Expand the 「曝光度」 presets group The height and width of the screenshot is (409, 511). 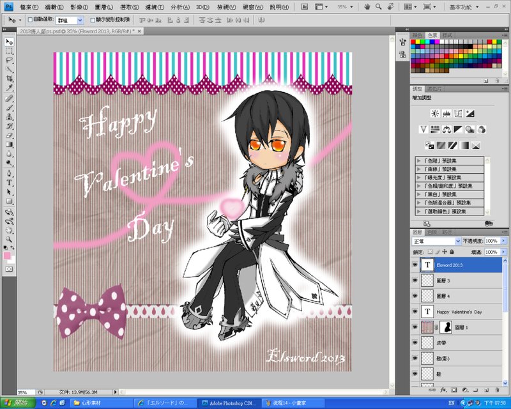[419, 178]
